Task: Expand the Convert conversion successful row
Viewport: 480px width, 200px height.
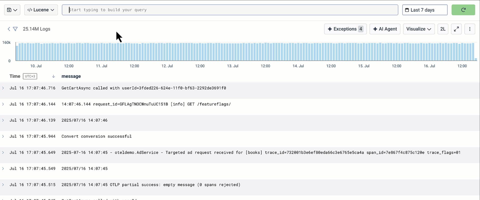Action: [3, 136]
